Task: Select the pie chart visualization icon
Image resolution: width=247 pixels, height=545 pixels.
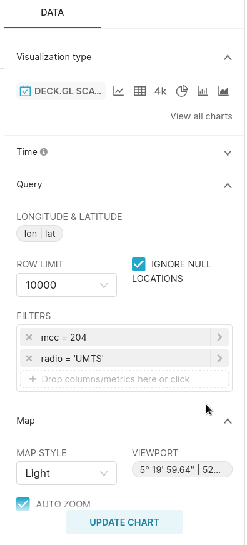Action: [181, 91]
